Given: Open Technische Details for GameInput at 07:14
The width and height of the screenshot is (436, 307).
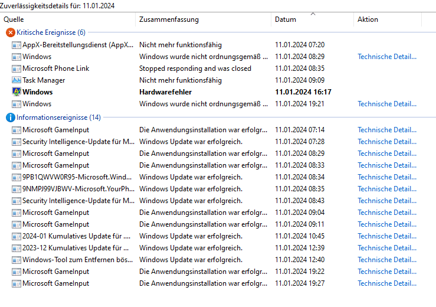Looking at the screenshot, I should coord(387,130).
